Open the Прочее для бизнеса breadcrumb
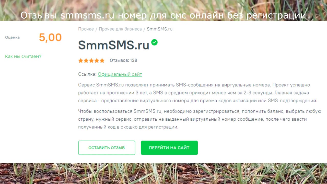The height and width of the screenshot is (184, 327). (120, 29)
